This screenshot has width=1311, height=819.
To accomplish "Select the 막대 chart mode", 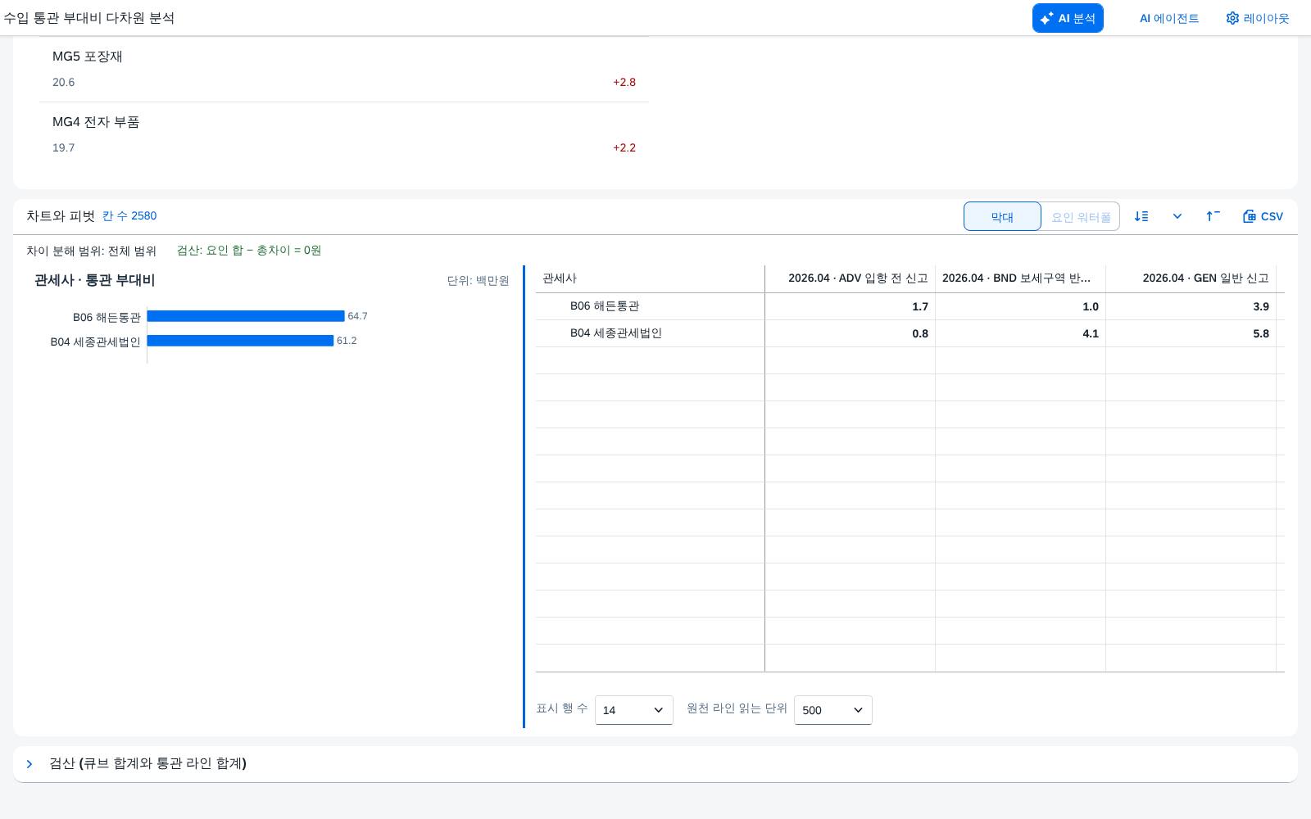I will pos(1002,216).
